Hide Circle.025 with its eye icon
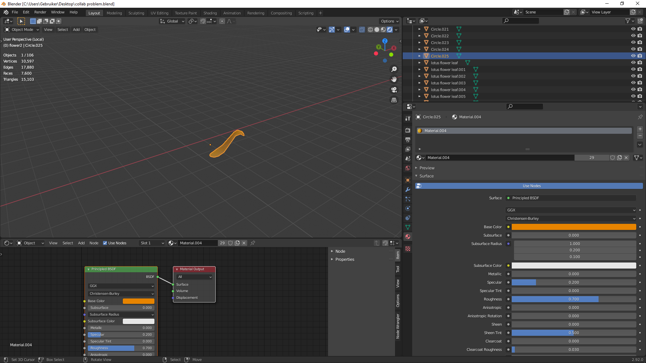Screen dimensions: 646x363 click(x=633, y=56)
